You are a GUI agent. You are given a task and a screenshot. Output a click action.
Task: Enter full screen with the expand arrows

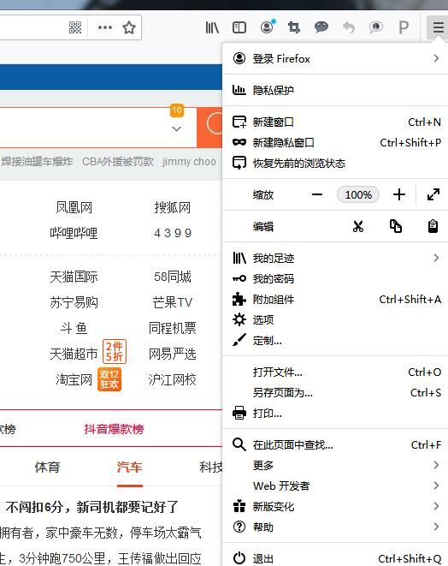(433, 194)
